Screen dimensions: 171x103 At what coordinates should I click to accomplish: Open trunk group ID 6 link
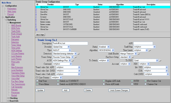[x=36, y=19]
